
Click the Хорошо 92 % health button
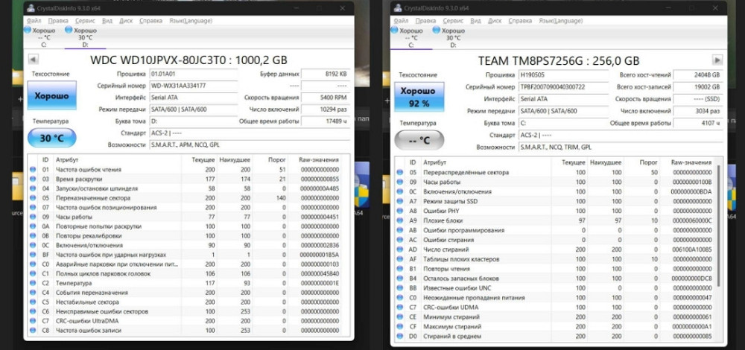[x=418, y=98]
